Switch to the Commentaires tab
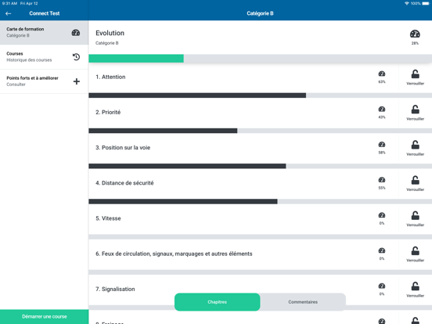Viewport: 432px width, 324px height. click(x=303, y=302)
